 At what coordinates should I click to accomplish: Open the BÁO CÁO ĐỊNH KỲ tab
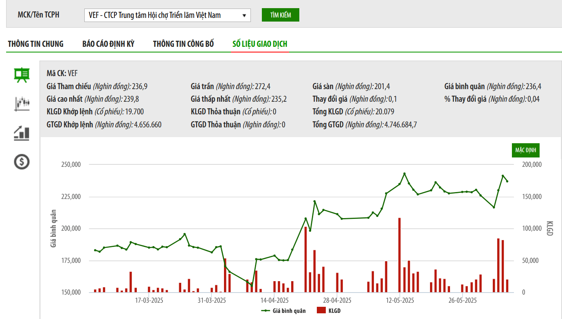click(108, 44)
